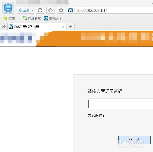Click the administrator password input field
Screen dimensions: 153x152
pos(120,104)
